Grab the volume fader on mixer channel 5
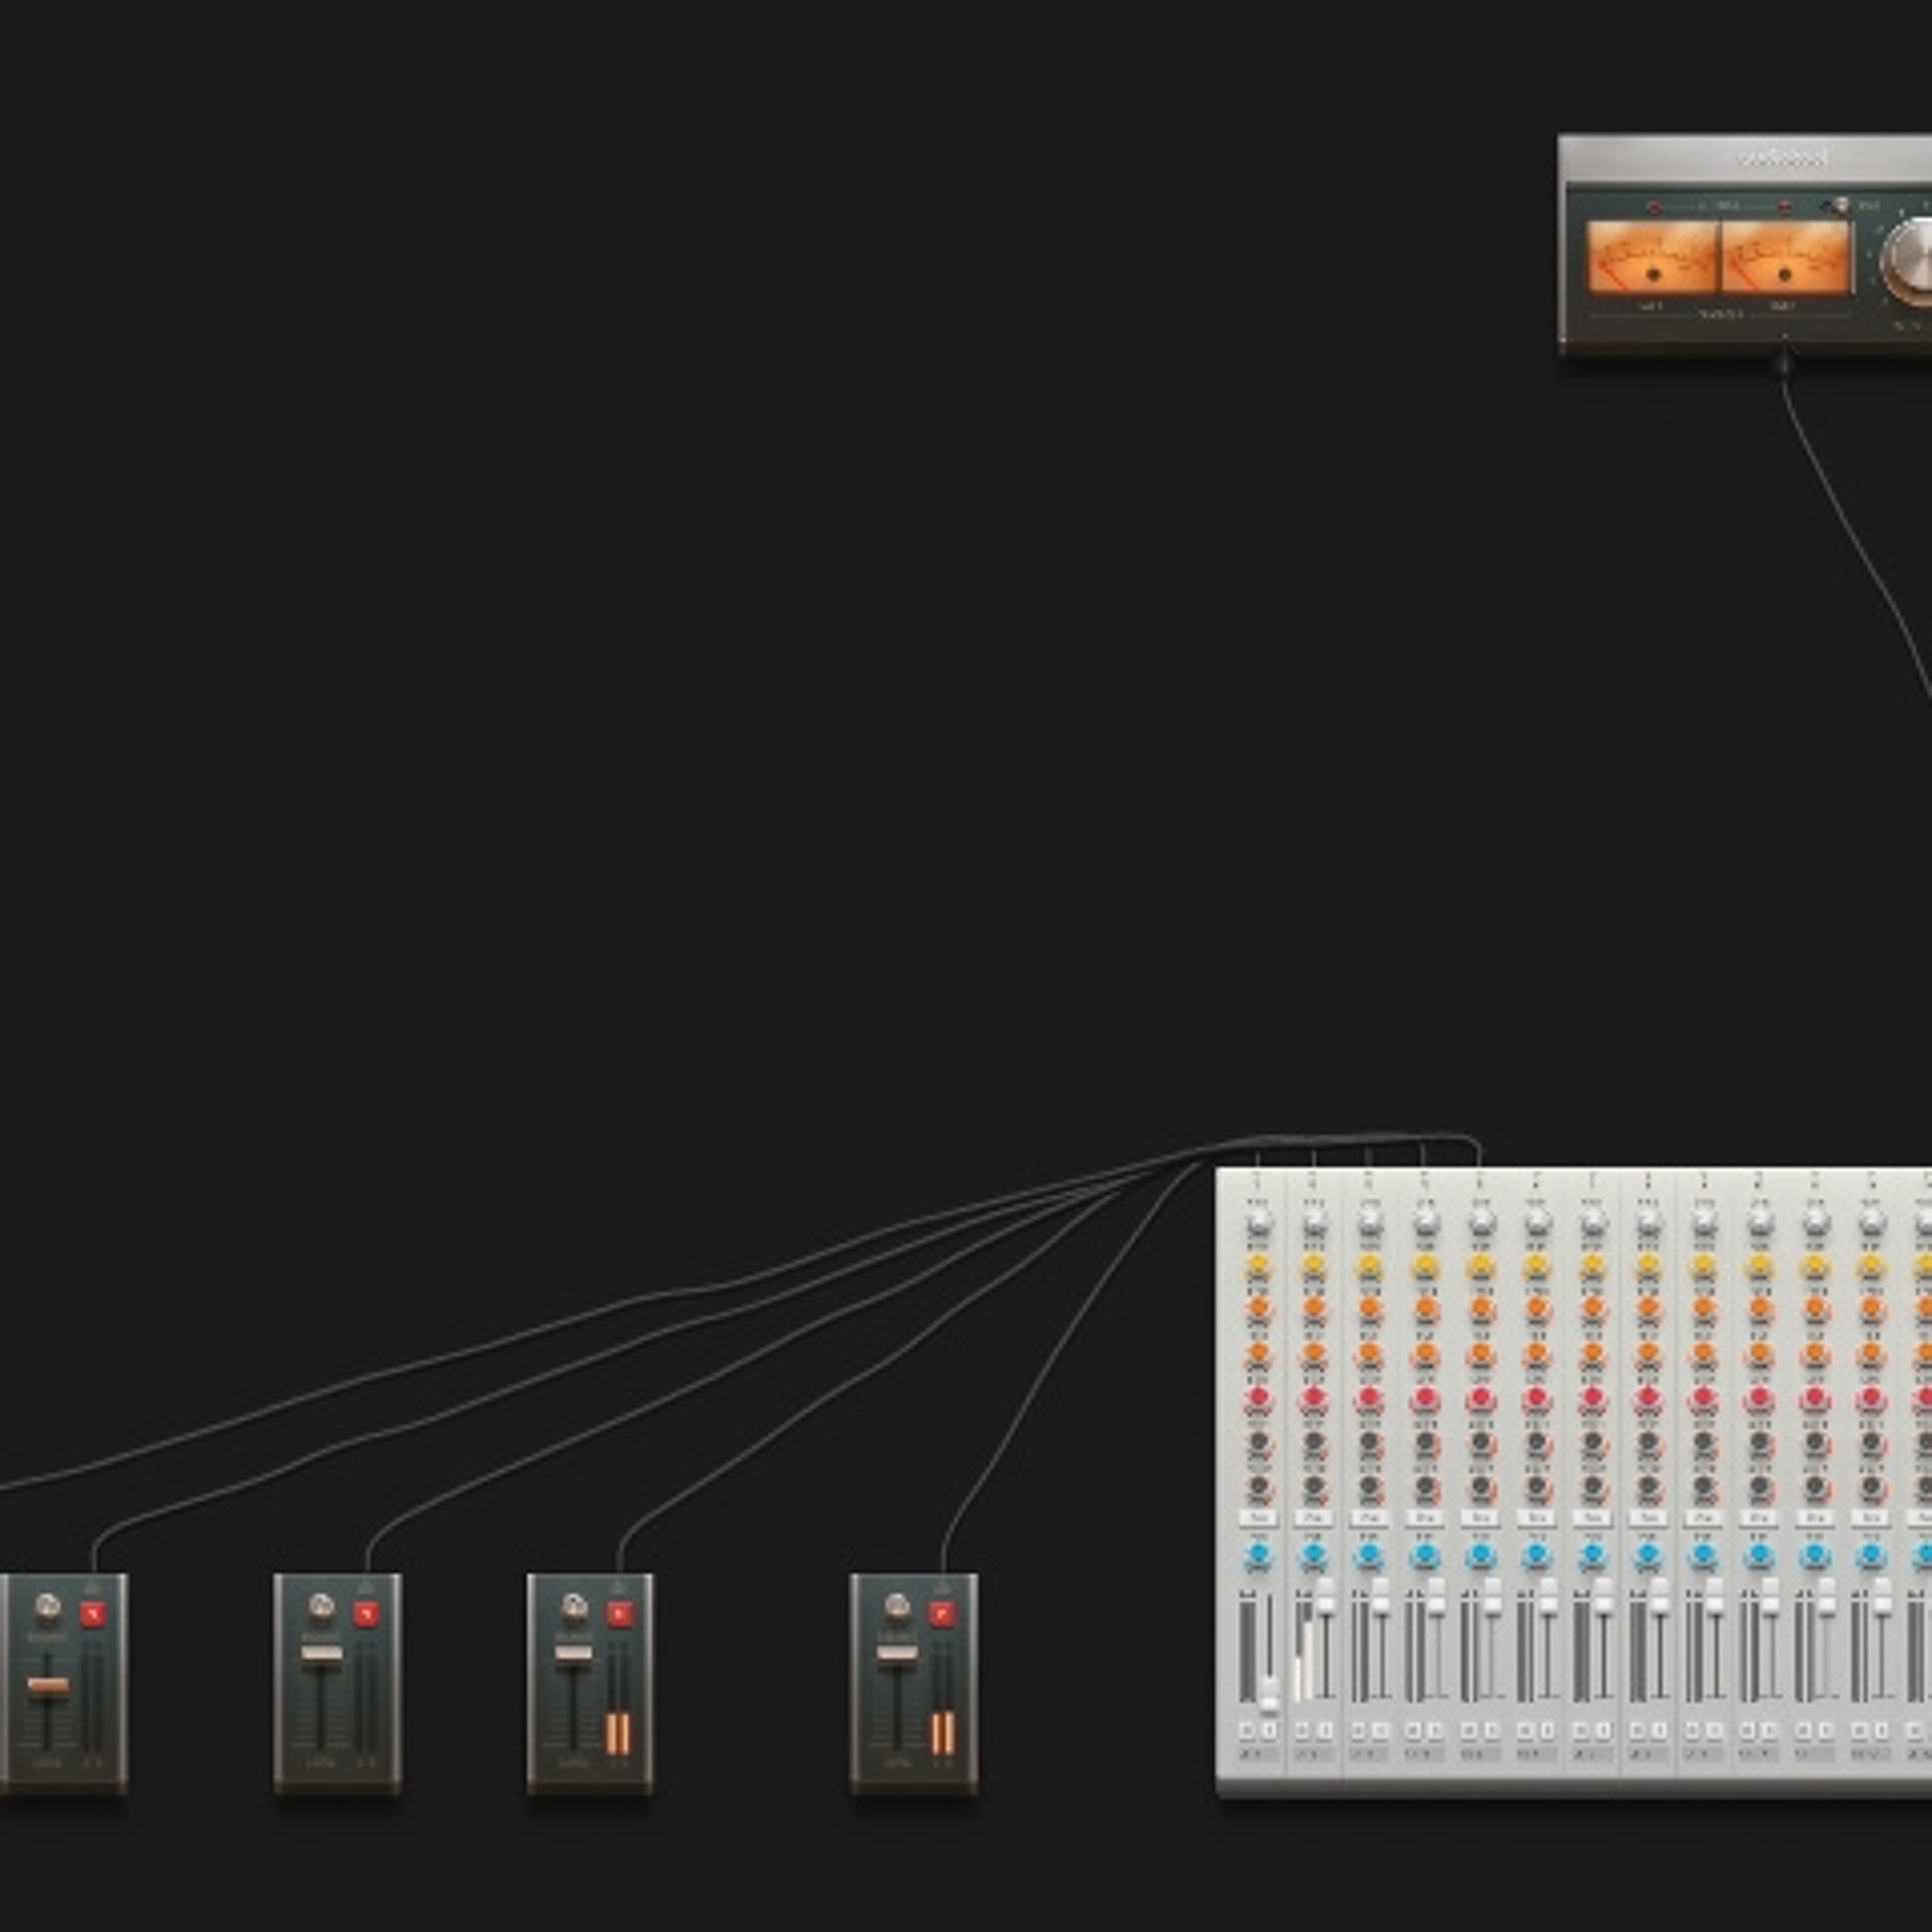This screenshot has width=1932, height=1932. tap(1493, 1596)
